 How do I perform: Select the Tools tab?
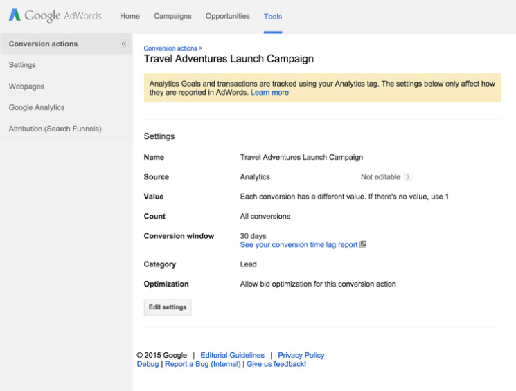pyautogui.click(x=273, y=17)
